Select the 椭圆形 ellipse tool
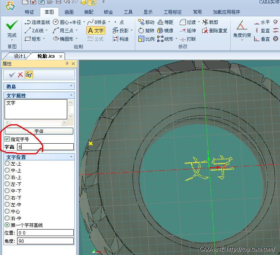This screenshot has height=255, width=280. [x=63, y=39]
